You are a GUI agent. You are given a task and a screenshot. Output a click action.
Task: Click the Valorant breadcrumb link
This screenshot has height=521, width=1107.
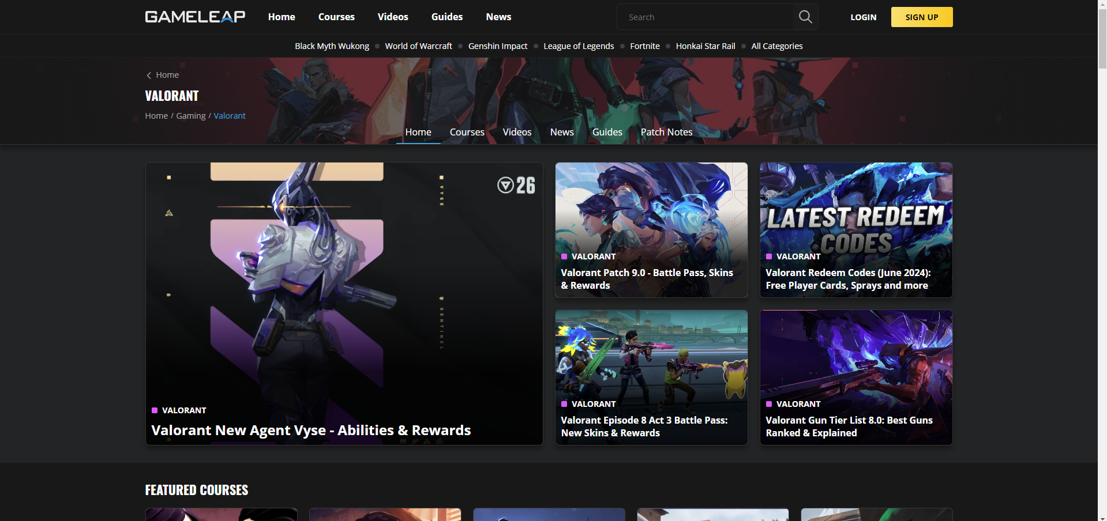(230, 116)
